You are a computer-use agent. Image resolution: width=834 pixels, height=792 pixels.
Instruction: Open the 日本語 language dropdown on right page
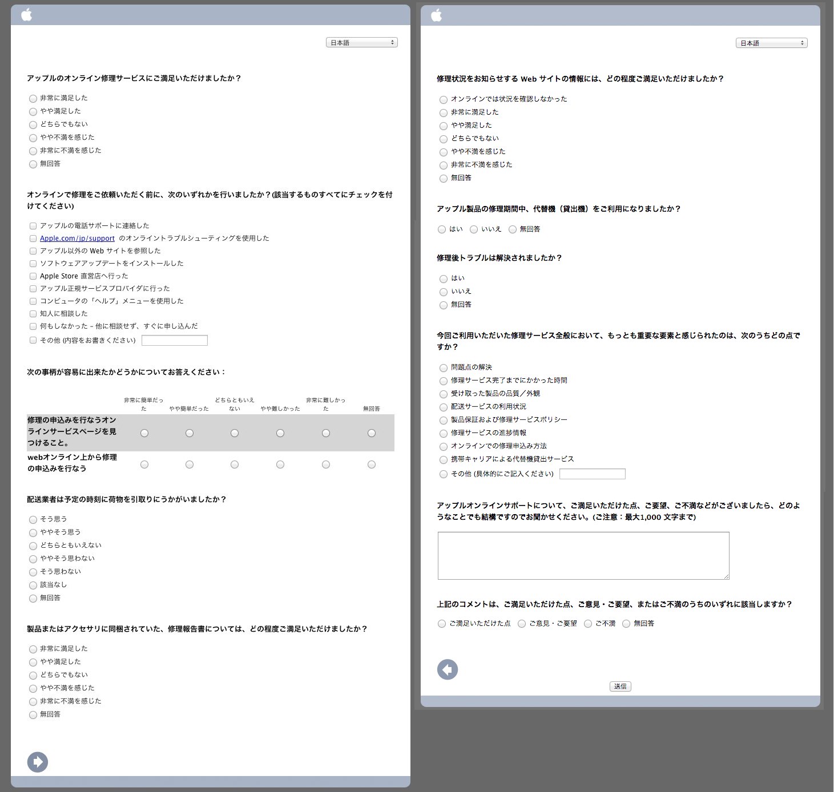(x=771, y=43)
